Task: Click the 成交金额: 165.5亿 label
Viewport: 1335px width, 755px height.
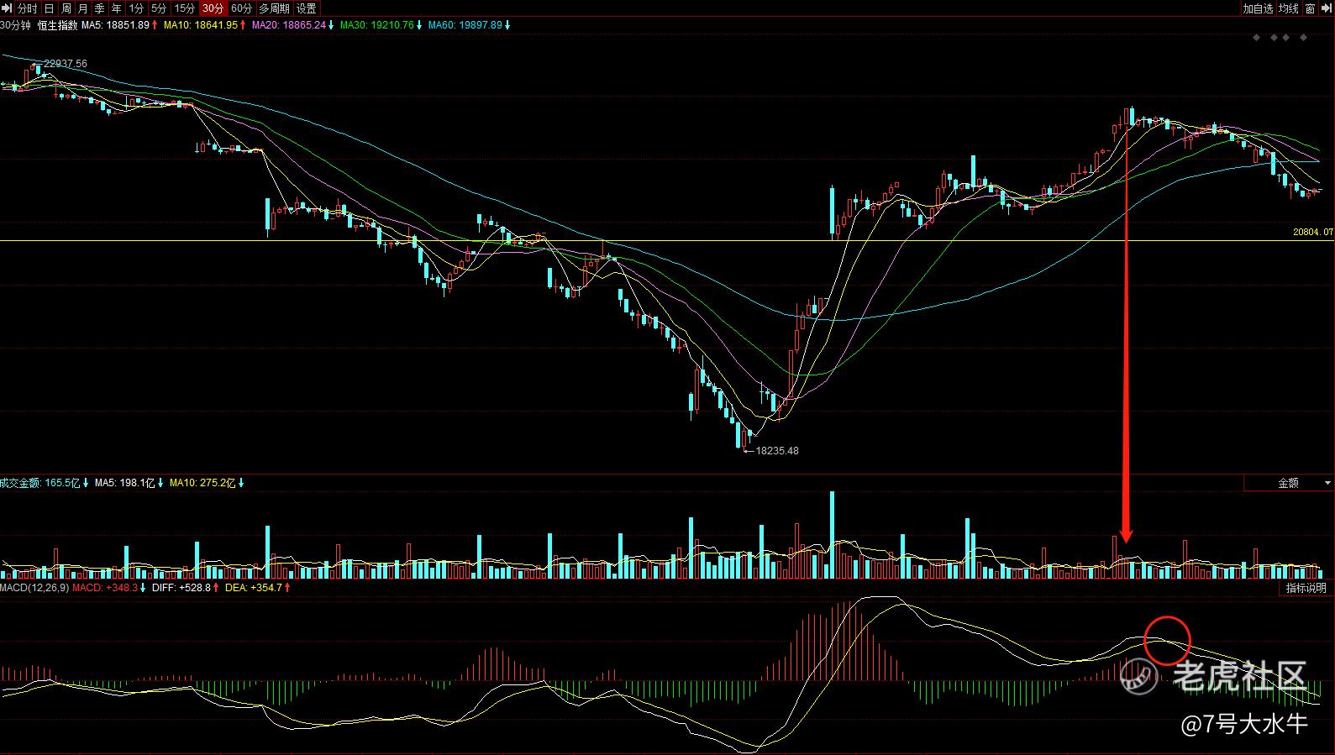Action: (40, 483)
